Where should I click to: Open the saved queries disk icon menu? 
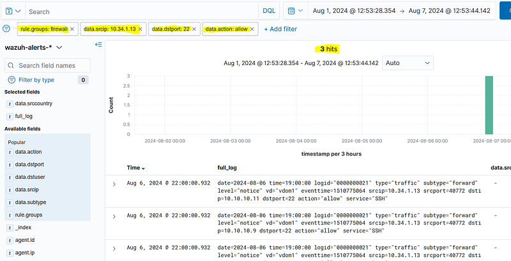tap(13, 11)
